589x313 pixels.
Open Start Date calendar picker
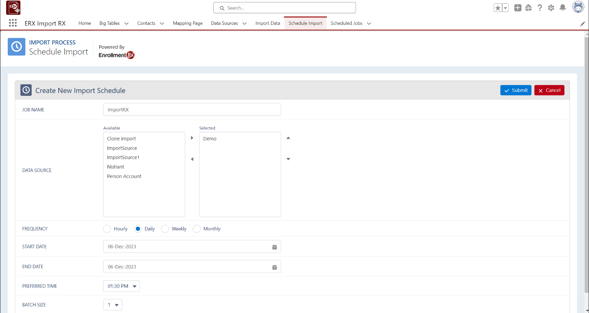(274, 247)
